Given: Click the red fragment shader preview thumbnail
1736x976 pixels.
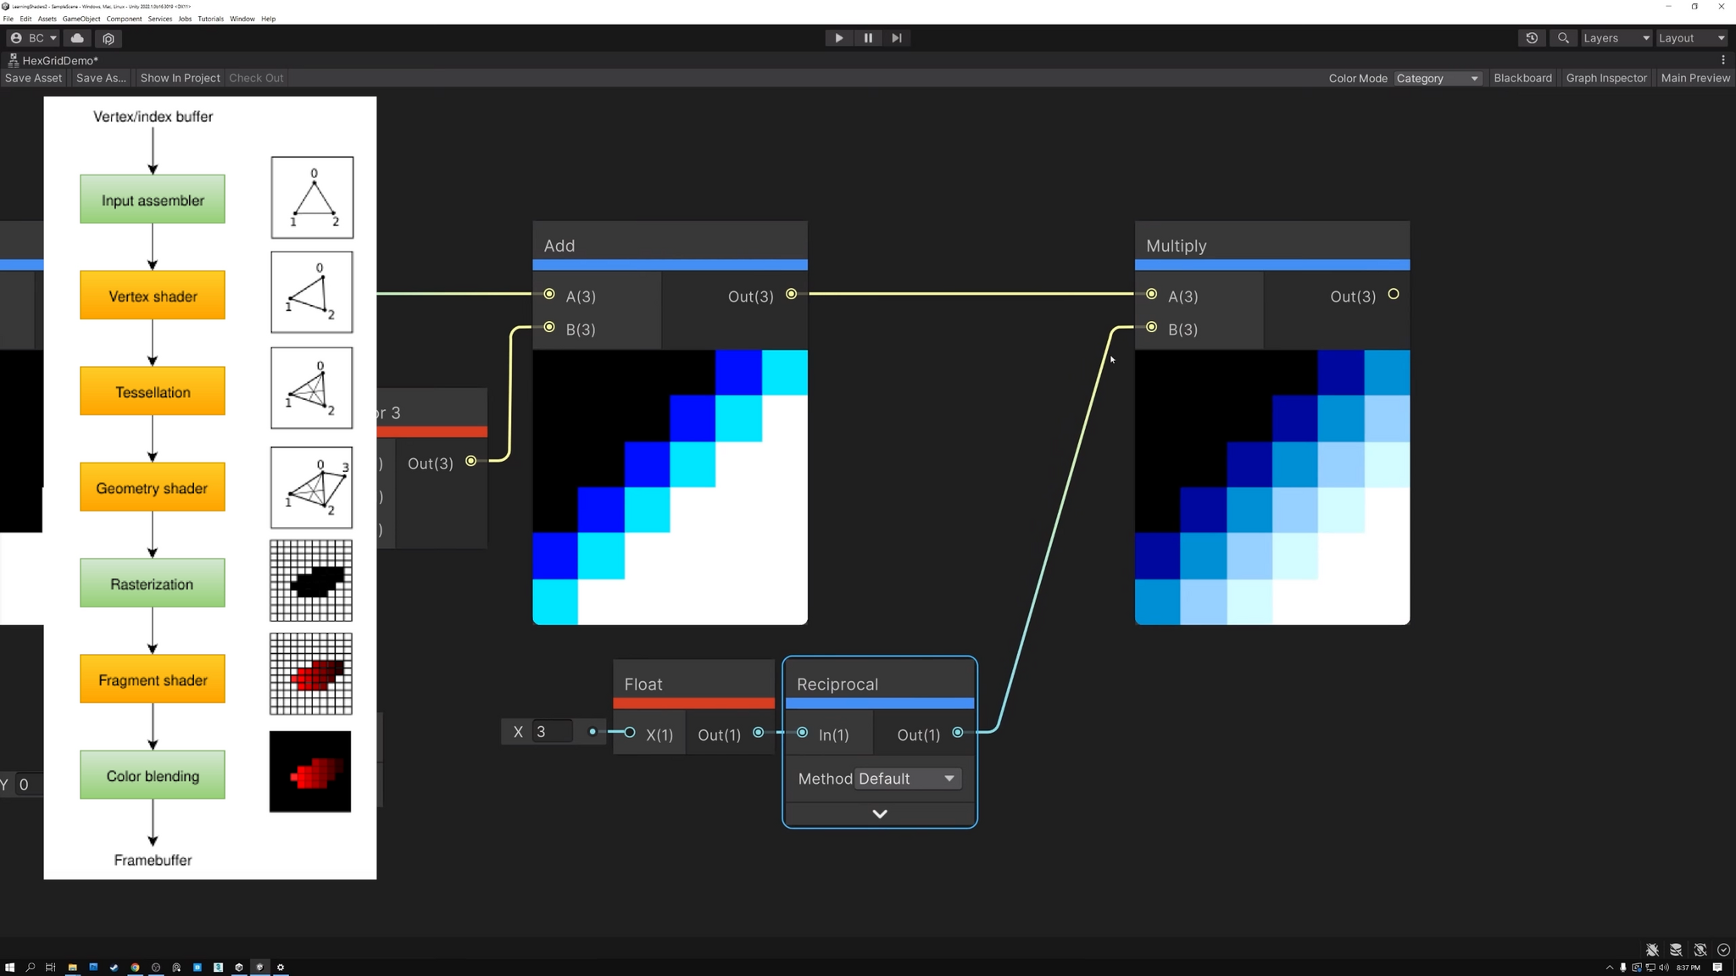Looking at the screenshot, I should 310,676.
